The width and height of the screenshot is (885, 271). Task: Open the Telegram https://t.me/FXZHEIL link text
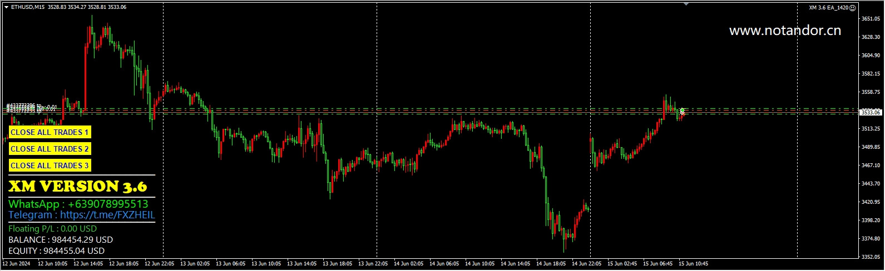click(x=82, y=215)
